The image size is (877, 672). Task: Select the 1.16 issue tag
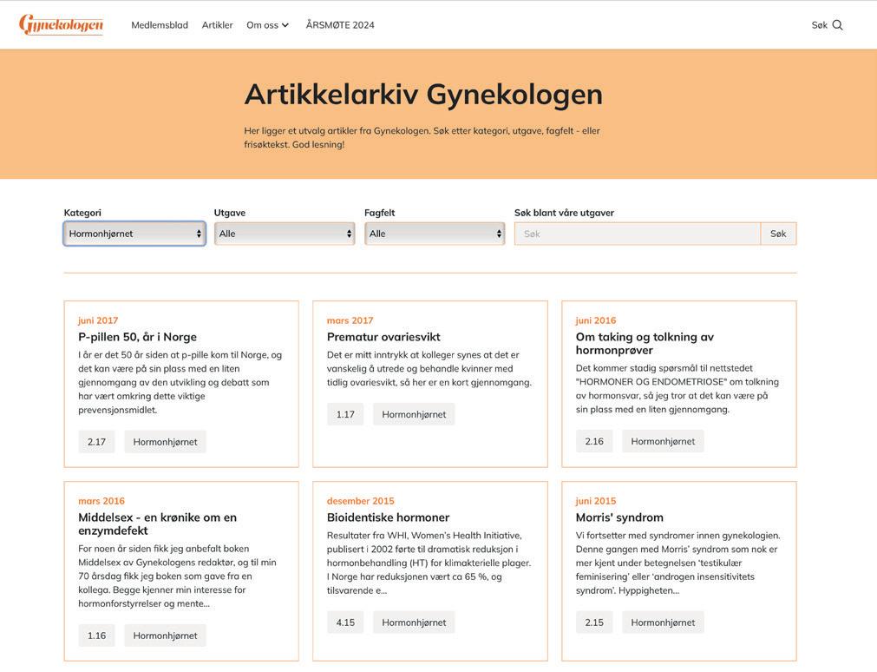pyautogui.click(x=97, y=636)
